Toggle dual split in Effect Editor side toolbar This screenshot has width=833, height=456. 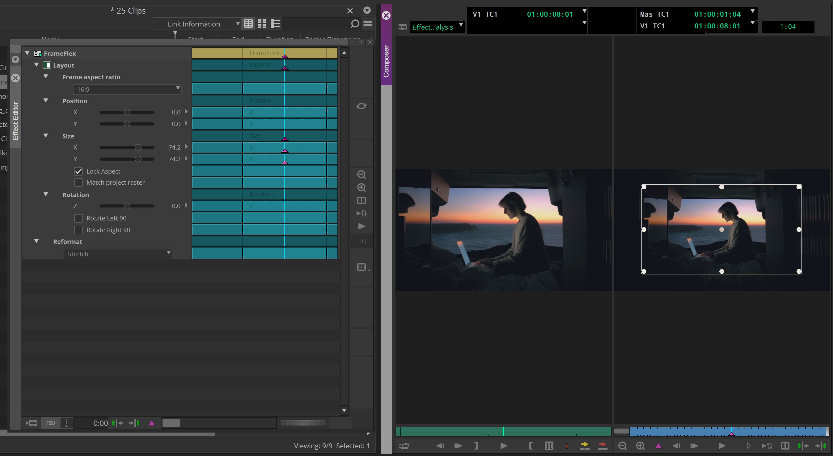362,200
